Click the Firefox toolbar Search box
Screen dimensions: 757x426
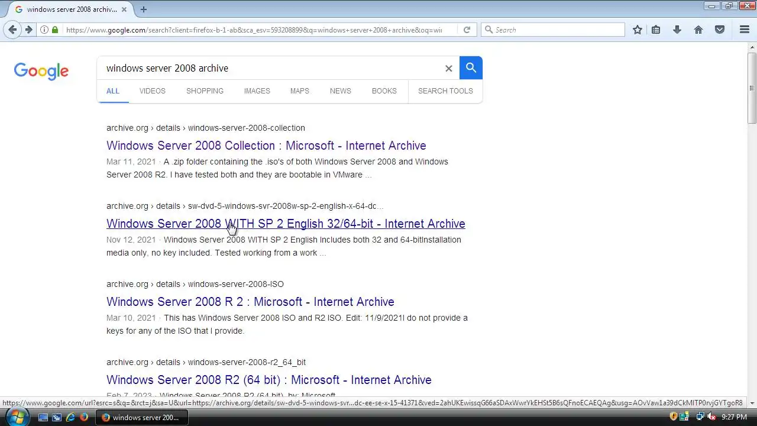tap(553, 30)
